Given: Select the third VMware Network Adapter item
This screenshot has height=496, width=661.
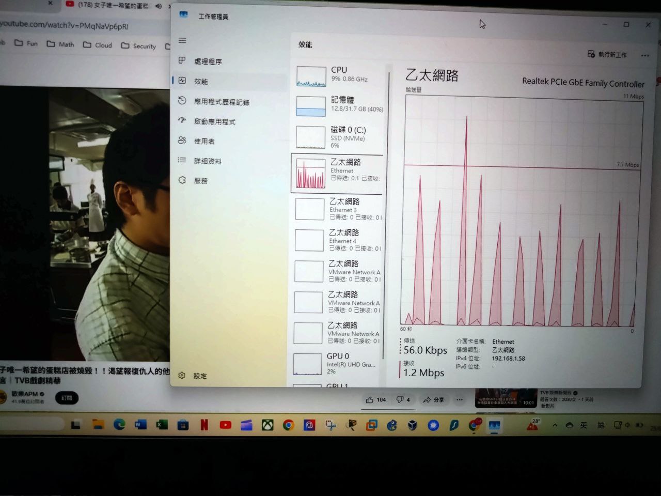Looking at the screenshot, I should point(337,333).
